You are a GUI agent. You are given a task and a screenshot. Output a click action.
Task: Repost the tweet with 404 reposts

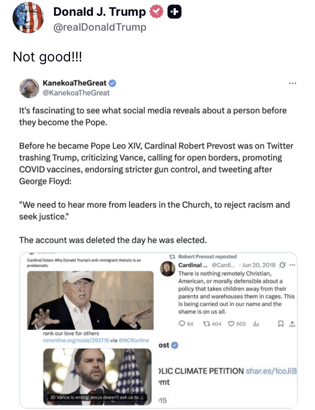pos(206,324)
